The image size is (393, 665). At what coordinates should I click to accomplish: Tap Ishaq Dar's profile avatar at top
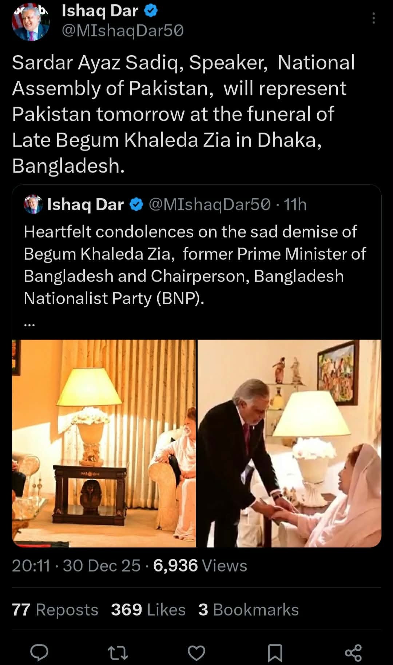pyautogui.click(x=31, y=22)
